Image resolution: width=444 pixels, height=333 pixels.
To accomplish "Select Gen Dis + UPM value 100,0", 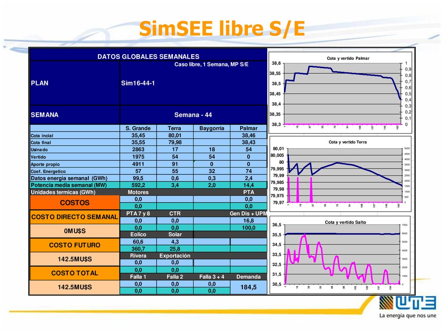I will pos(248,228).
